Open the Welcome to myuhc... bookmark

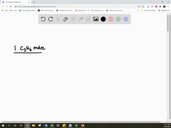pyautogui.click(x=115, y=10)
